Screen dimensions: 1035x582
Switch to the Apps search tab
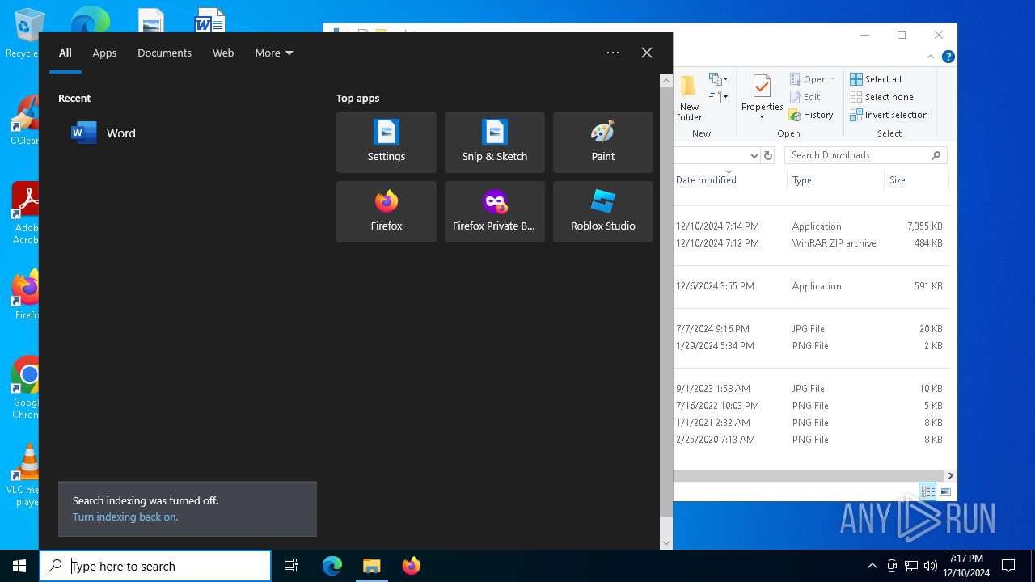click(104, 53)
